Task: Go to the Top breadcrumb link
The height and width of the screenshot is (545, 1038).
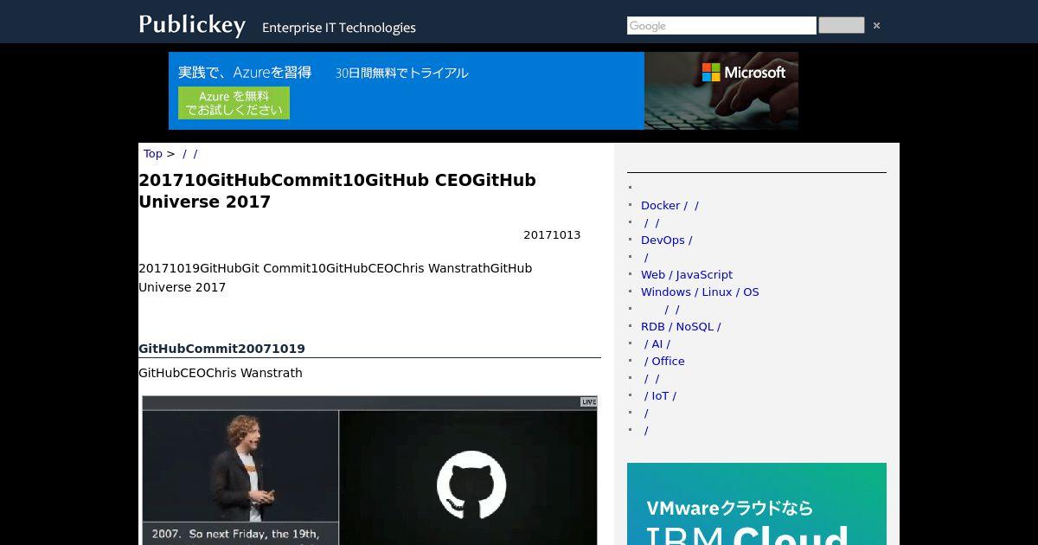Action: pyautogui.click(x=153, y=154)
